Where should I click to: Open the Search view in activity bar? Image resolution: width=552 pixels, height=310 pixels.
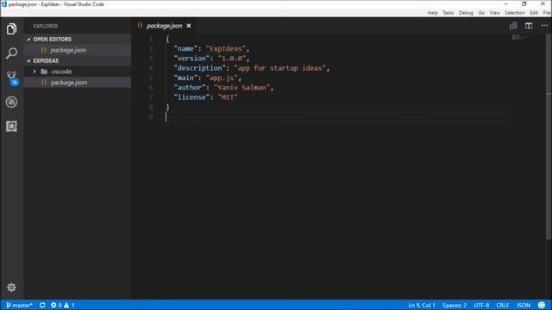point(11,53)
